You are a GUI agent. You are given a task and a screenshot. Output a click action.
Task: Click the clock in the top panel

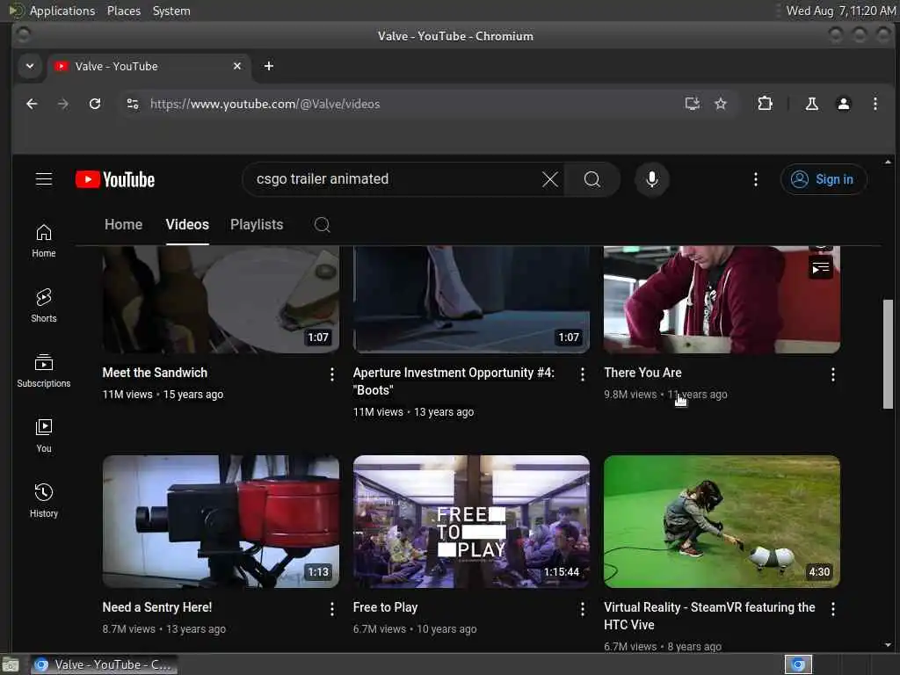point(841,11)
